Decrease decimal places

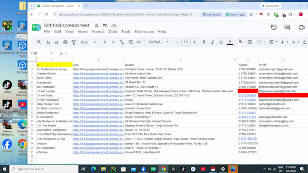click(x=121, y=42)
